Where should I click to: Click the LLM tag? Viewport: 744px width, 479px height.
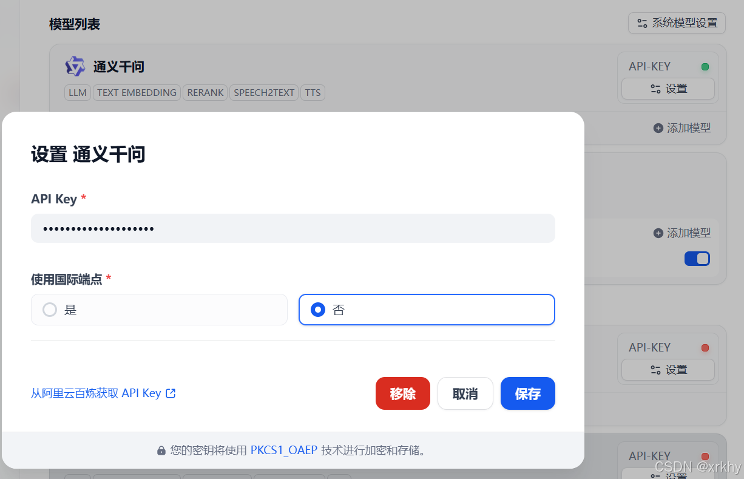pyautogui.click(x=78, y=93)
